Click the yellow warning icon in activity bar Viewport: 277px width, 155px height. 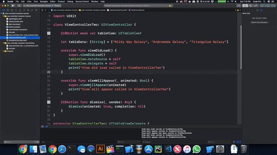pos(170,6)
